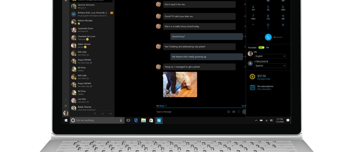The height and width of the screenshot is (152, 357).
Task: Open chat with Babak Shamas
Action: (92, 108)
